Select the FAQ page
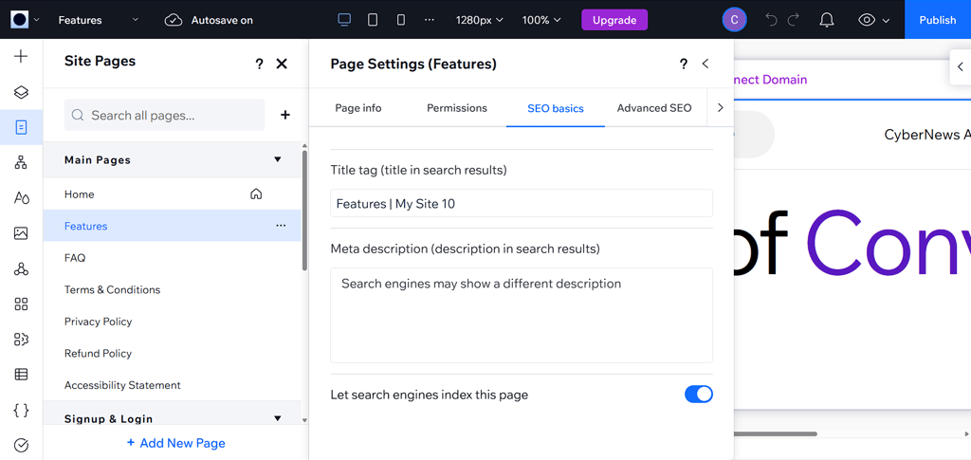The height and width of the screenshot is (460, 971). click(173, 258)
